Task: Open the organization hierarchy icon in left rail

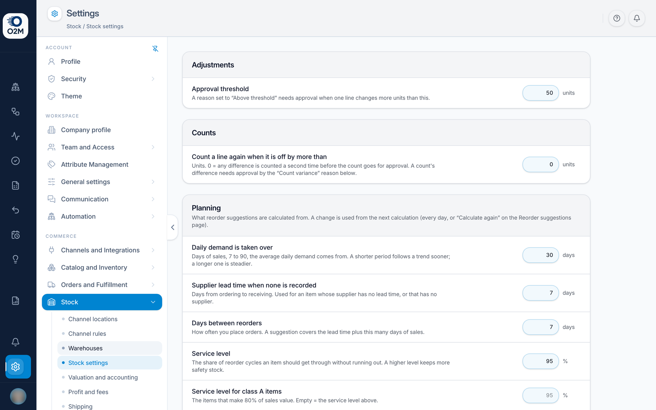Action: coord(15,87)
